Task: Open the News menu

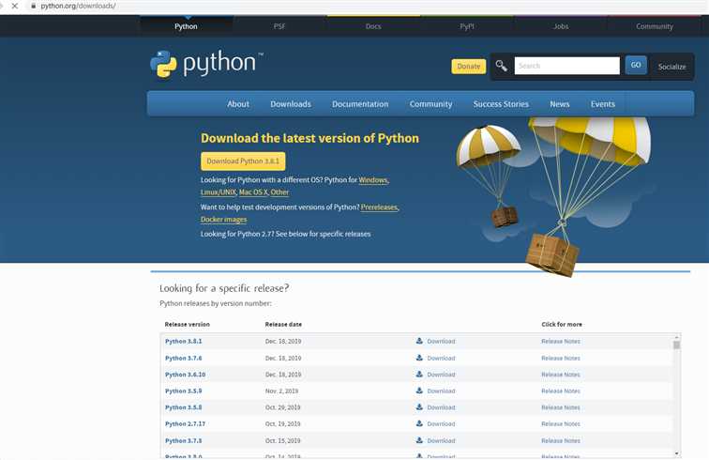Action: (x=560, y=103)
